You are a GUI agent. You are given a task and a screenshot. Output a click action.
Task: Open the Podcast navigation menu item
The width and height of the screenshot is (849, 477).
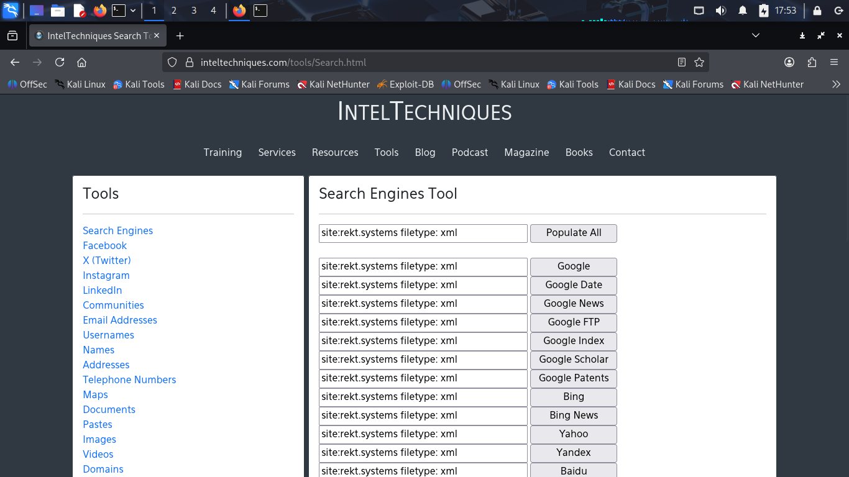pyautogui.click(x=469, y=152)
